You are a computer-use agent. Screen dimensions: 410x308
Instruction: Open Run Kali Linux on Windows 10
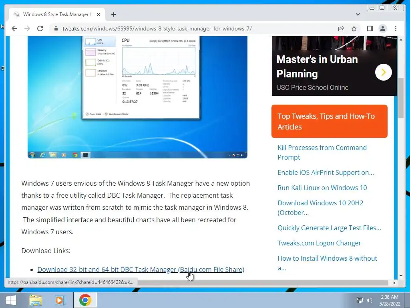(x=322, y=188)
